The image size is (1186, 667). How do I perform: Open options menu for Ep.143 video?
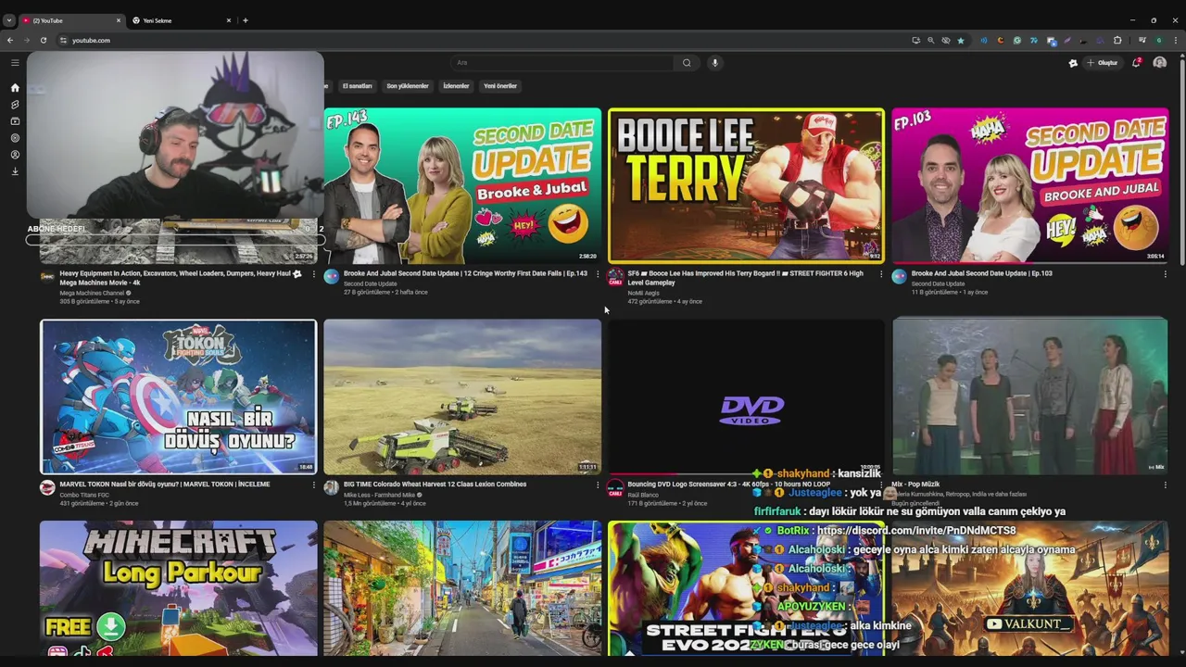[598, 274]
